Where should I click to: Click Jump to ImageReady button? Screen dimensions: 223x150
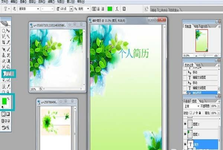pyautogui.click(x=6, y=128)
